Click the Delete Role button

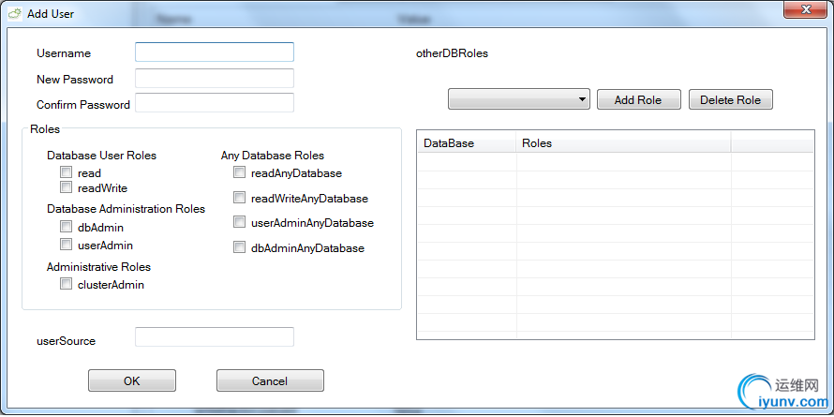[x=730, y=99]
